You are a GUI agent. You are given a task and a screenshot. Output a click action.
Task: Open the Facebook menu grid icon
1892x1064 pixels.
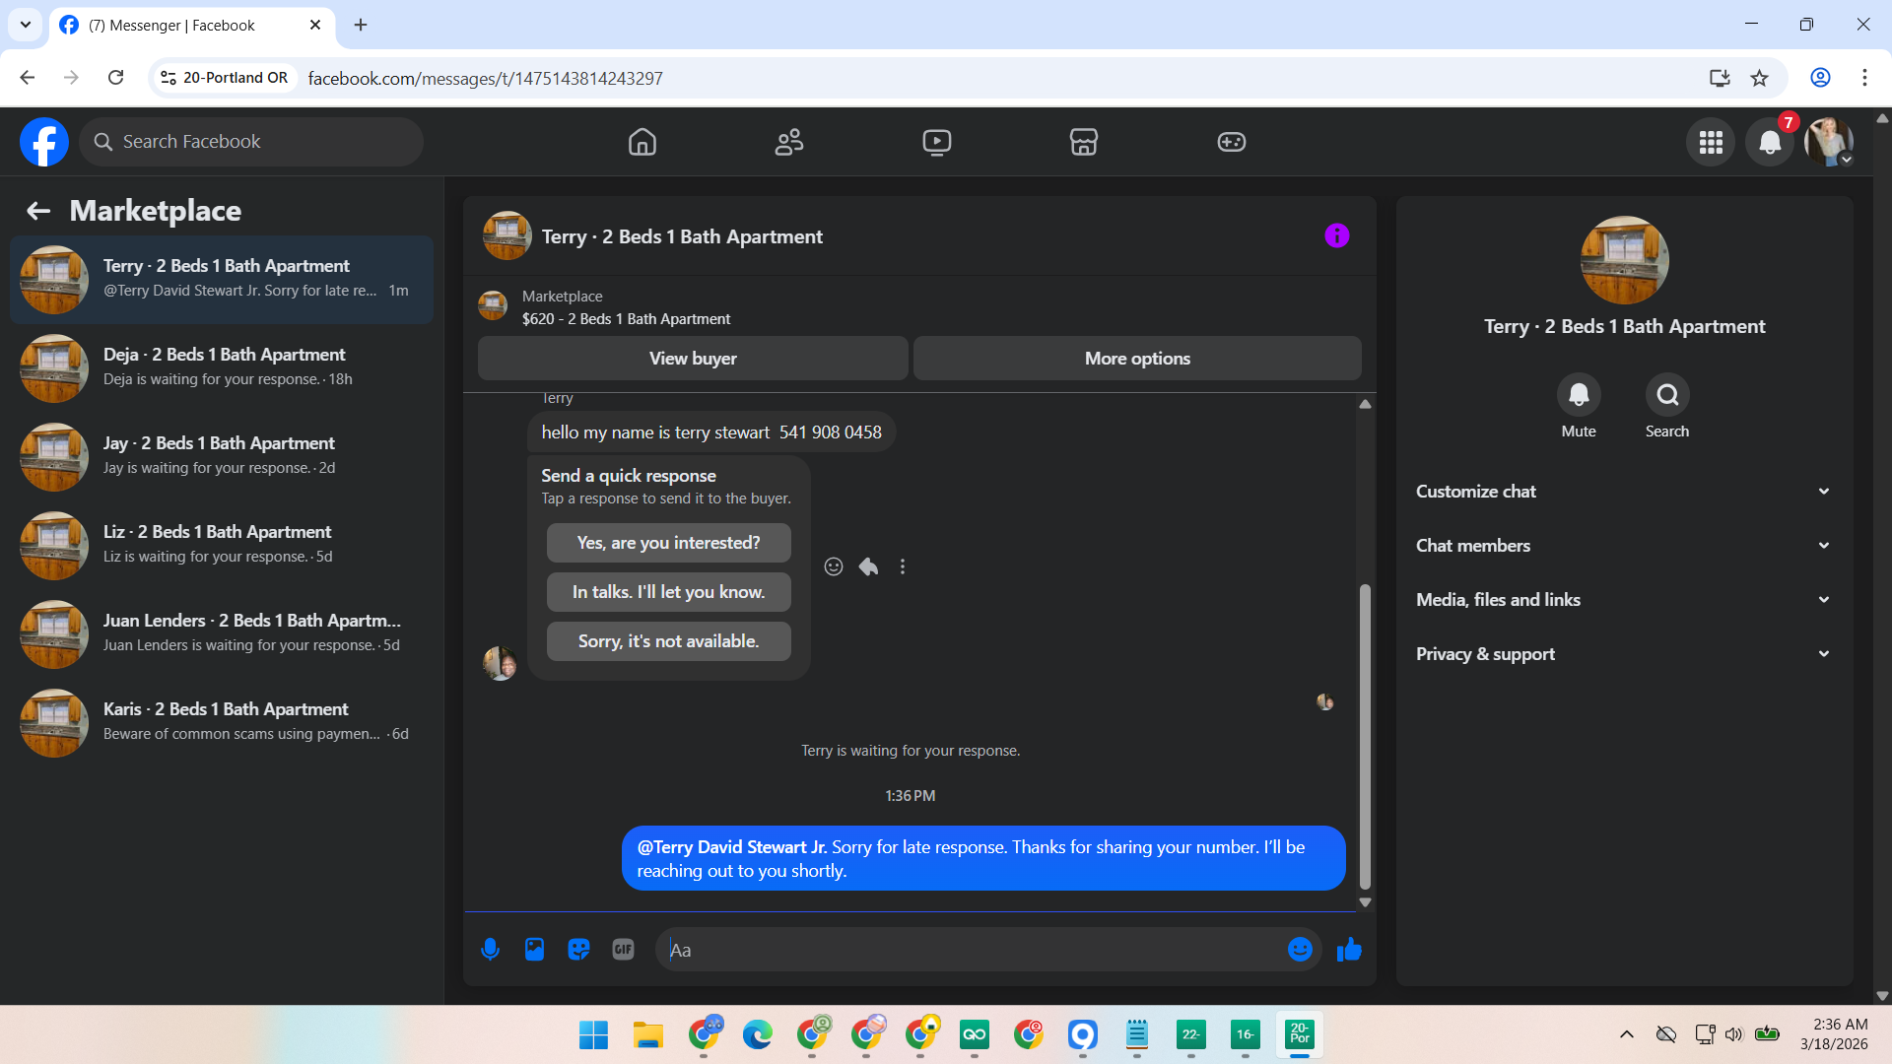coord(1711,142)
